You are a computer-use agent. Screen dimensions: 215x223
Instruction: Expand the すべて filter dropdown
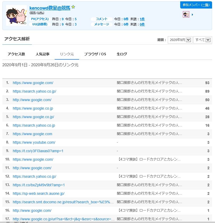[x=203, y=40]
